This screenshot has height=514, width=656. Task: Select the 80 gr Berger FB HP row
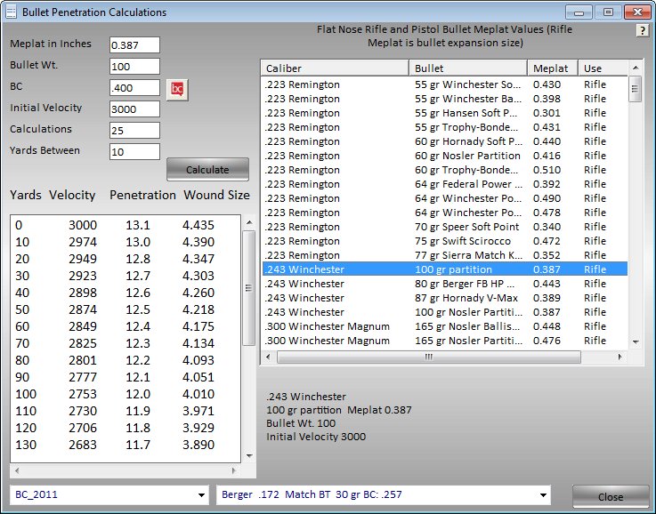445,284
